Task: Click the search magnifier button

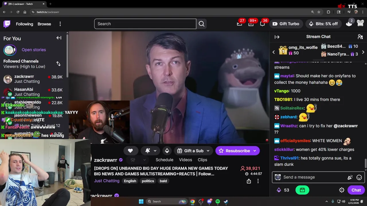Action: (x=202, y=24)
